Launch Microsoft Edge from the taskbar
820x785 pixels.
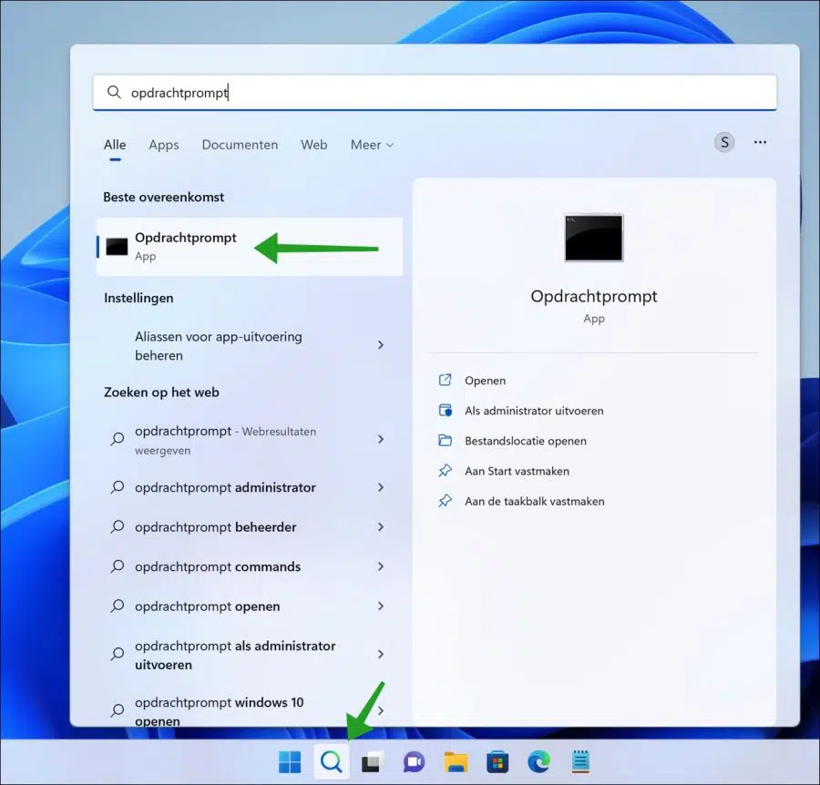[538, 761]
